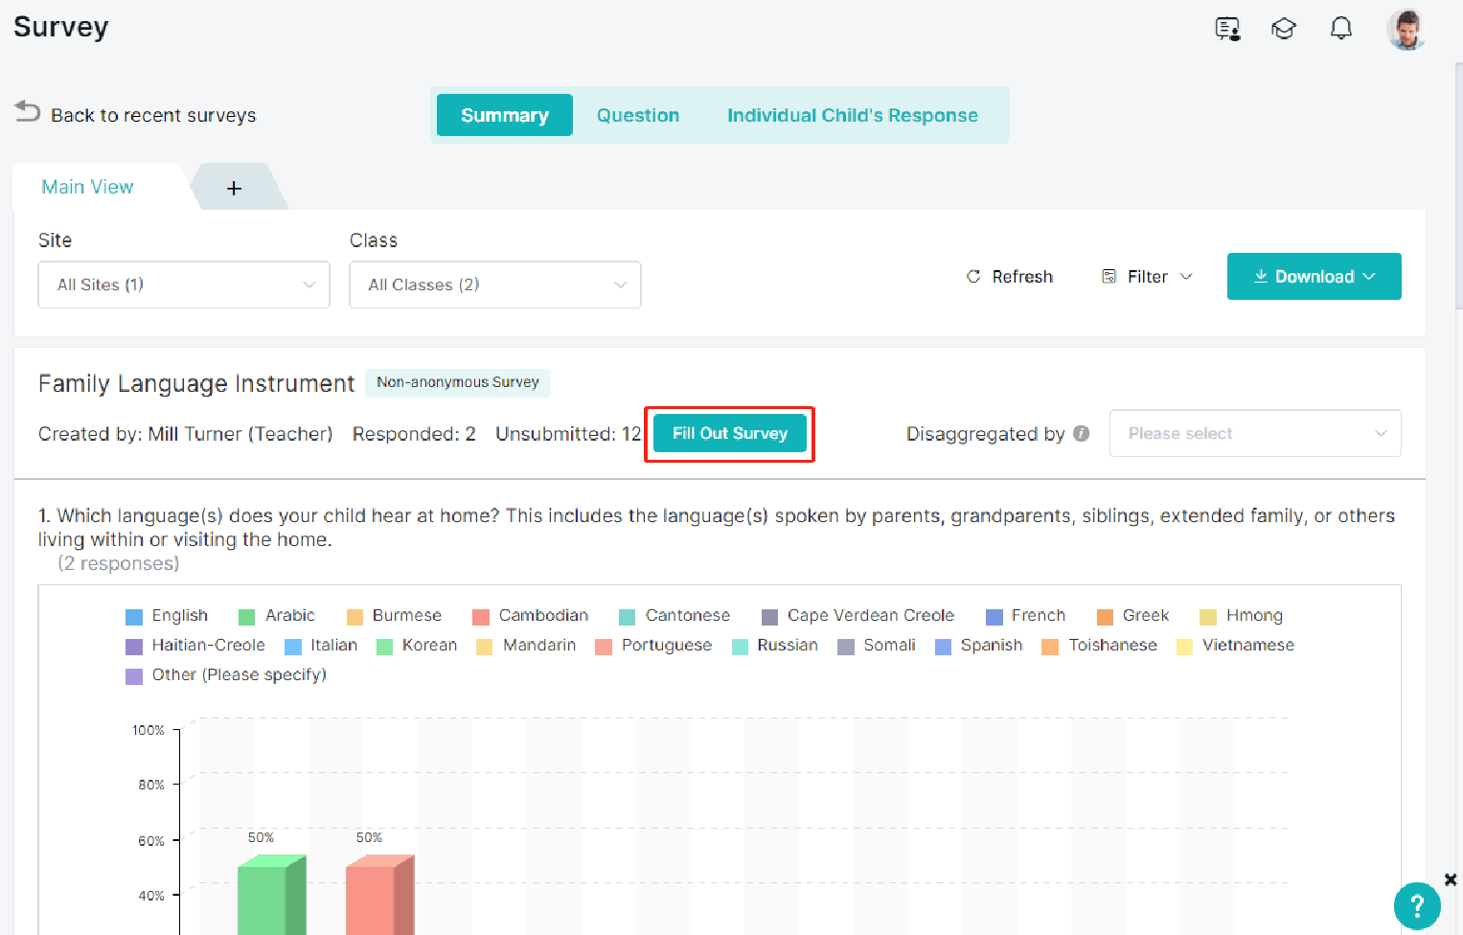The width and height of the screenshot is (1463, 935).
Task: Toggle Other (Please specify) legend entry
Action: 226,674
